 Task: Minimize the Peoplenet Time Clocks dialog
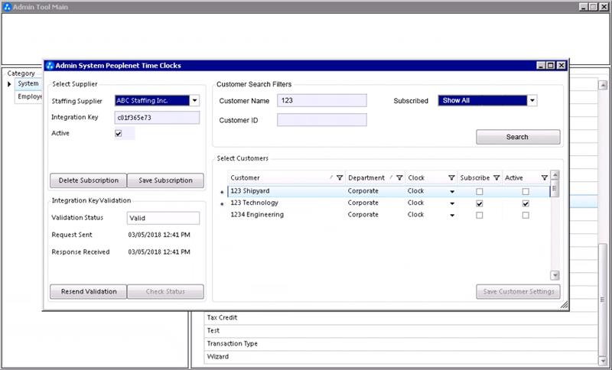[x=541, y=66]
